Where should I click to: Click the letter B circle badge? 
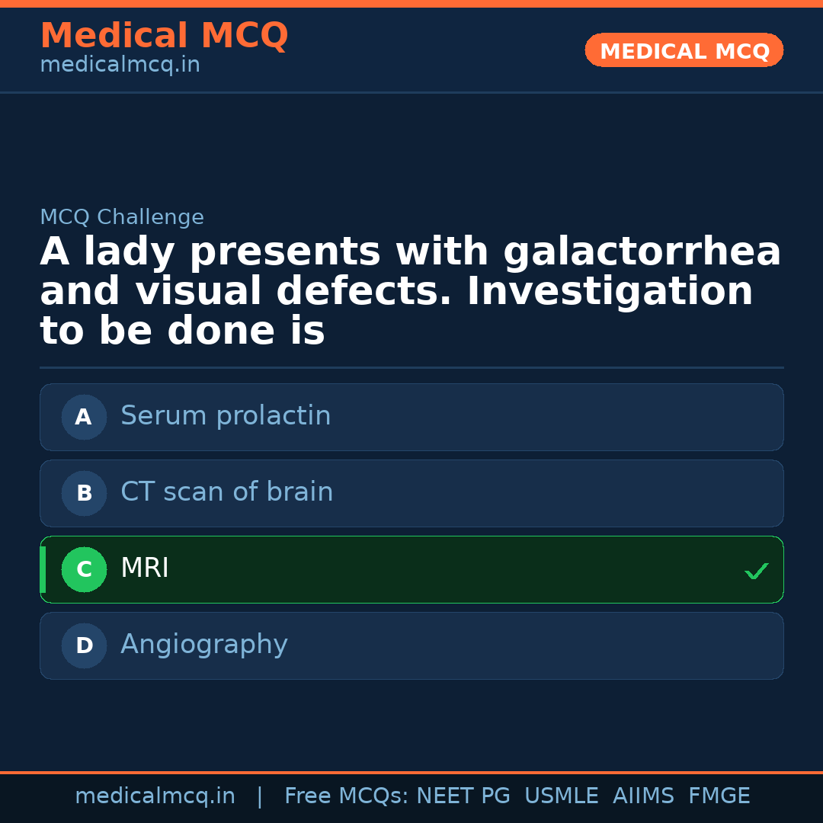click(84, 493)
